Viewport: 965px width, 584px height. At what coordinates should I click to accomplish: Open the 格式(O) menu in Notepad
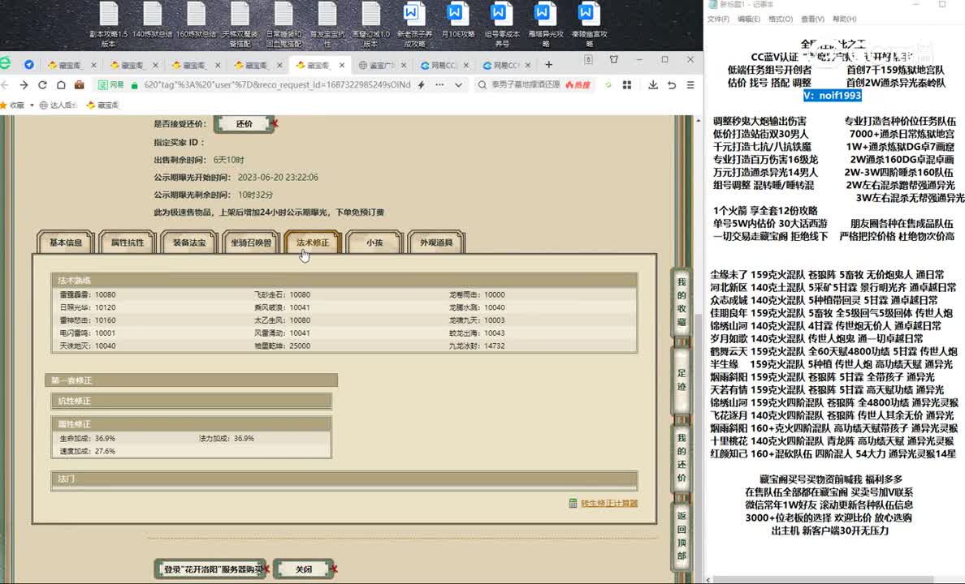(x=781, y=19)
